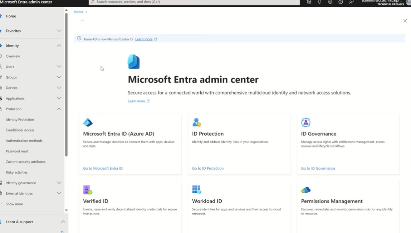The image size is (411, 233).
Task: Click Go to Microsoft Entra ID link
Action: (103, 168)
